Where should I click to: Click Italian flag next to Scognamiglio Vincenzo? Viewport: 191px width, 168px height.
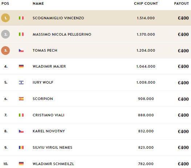[x=21, y=18]
